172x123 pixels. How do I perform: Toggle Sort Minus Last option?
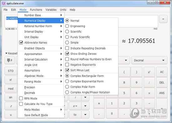(x=91, y=70)
